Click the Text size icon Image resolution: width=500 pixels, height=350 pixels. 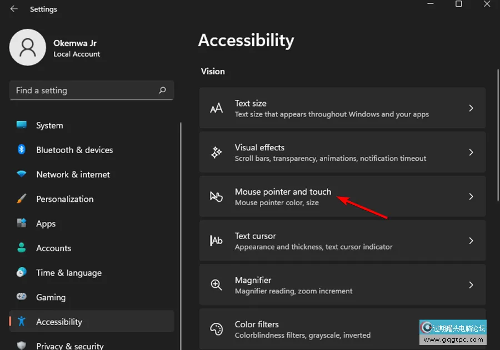216,109
